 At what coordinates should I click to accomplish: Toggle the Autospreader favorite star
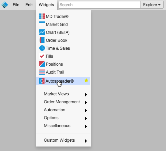pos(86,81)
